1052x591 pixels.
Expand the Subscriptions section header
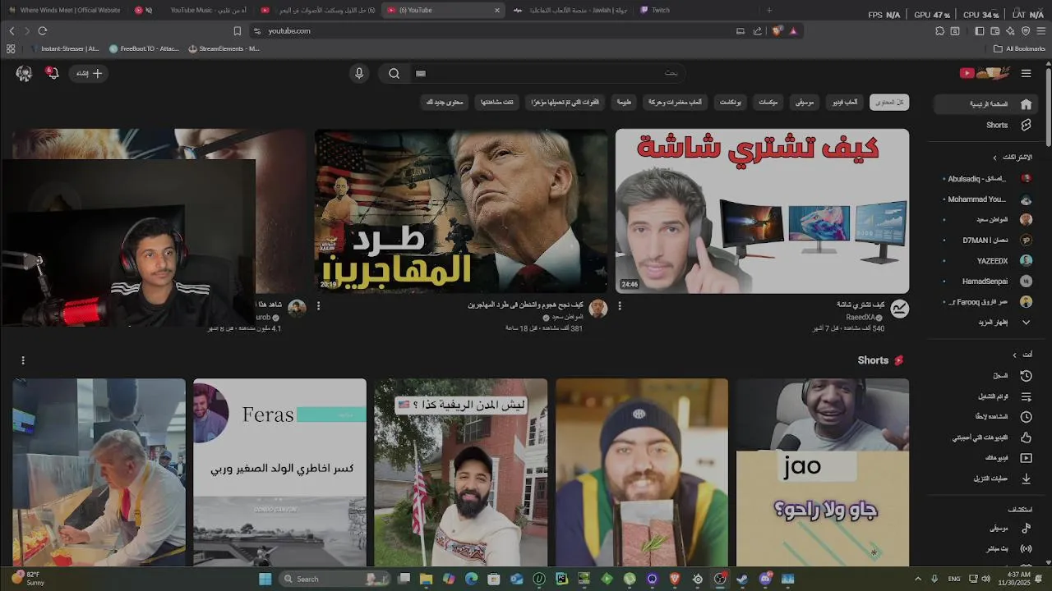[1013, 158]
